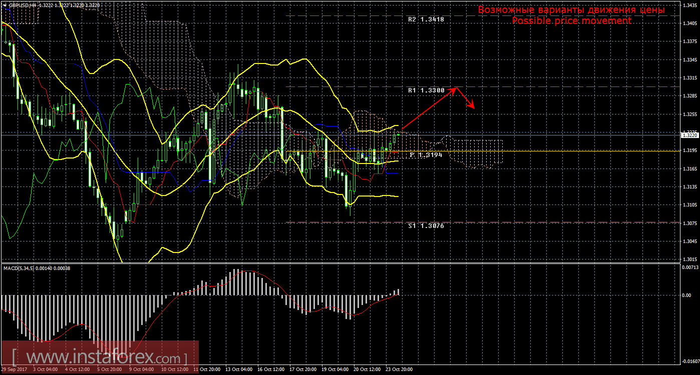Click the 17 Oct 20:00 time axis label
The image size is (700, 375).
pyautogui.click(x=302, y=370)
